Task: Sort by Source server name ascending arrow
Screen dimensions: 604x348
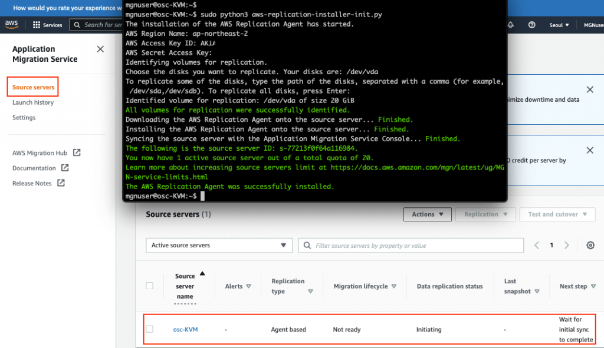Action: pos(202,274)
